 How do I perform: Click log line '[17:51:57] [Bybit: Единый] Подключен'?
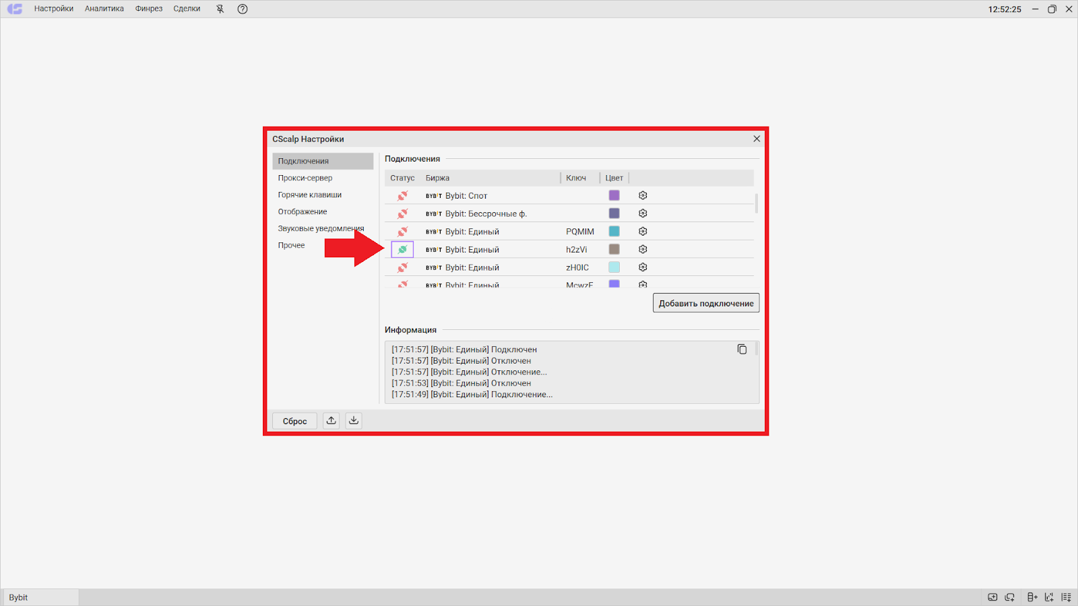click(x=464, y=349)
